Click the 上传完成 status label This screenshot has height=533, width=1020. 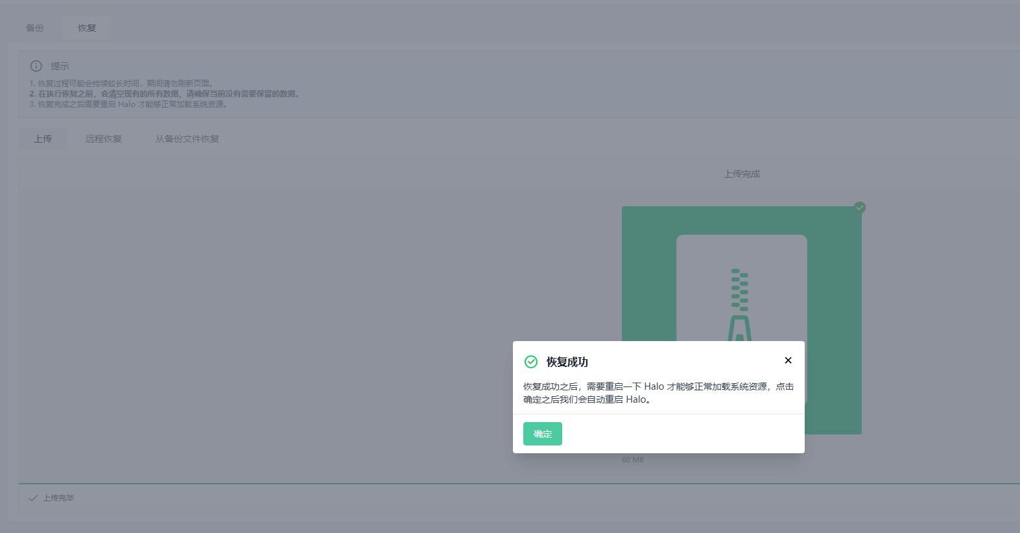[x=742, y=174]
